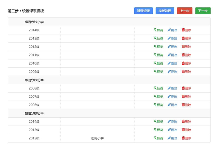Select the 海淀分校初中 group header
The width and height of the screenshot is (219, 149).
pyautogui.click(x=109, y=80)
